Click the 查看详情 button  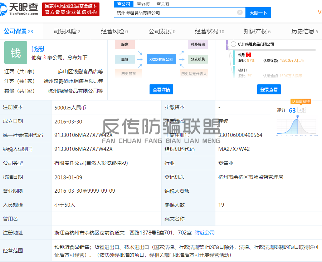(x=161, y=89)
